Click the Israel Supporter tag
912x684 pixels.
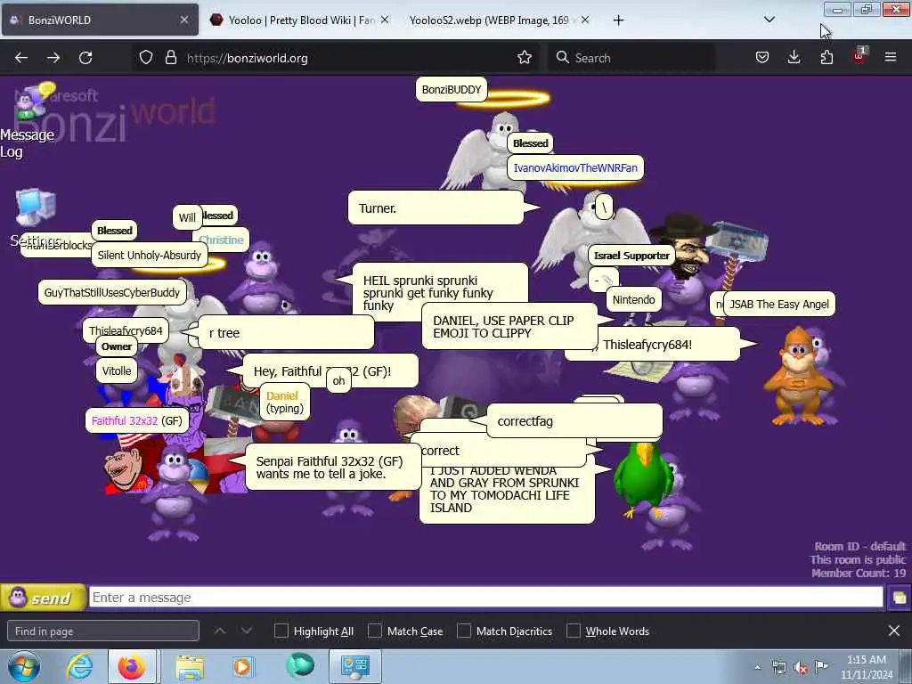pyautogui.click(x=631, y=256)
